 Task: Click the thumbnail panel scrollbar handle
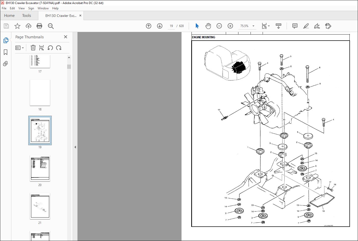(69, 67)
